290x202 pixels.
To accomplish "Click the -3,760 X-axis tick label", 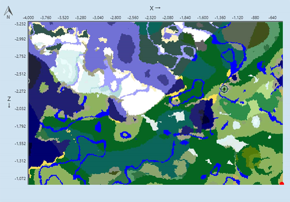I will (x=46, y=18).
